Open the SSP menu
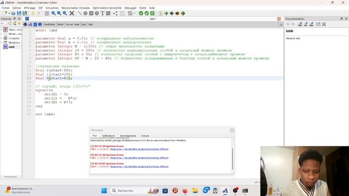 pos(40,8)
